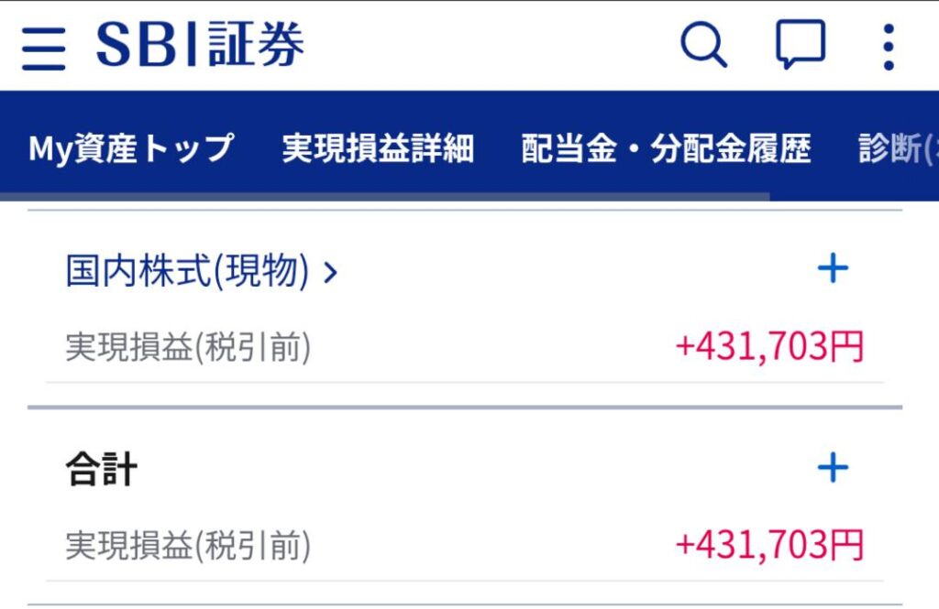Viewport: 939px width, 609px height.
Task: Click the 合計 +431,703円 amount
Action: tap(769, 545)
